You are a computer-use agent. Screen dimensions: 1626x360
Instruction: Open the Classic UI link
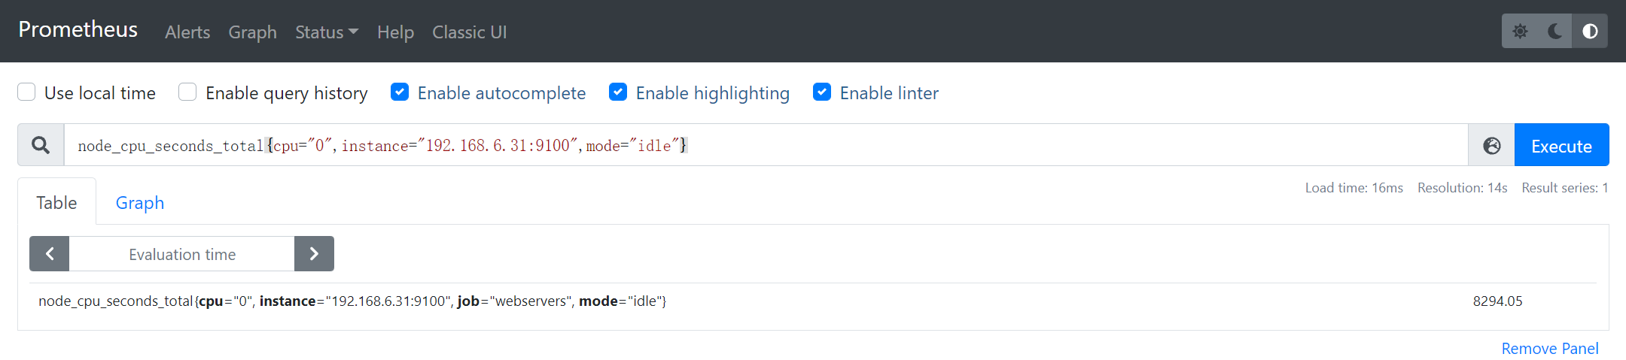click(470, 32)
